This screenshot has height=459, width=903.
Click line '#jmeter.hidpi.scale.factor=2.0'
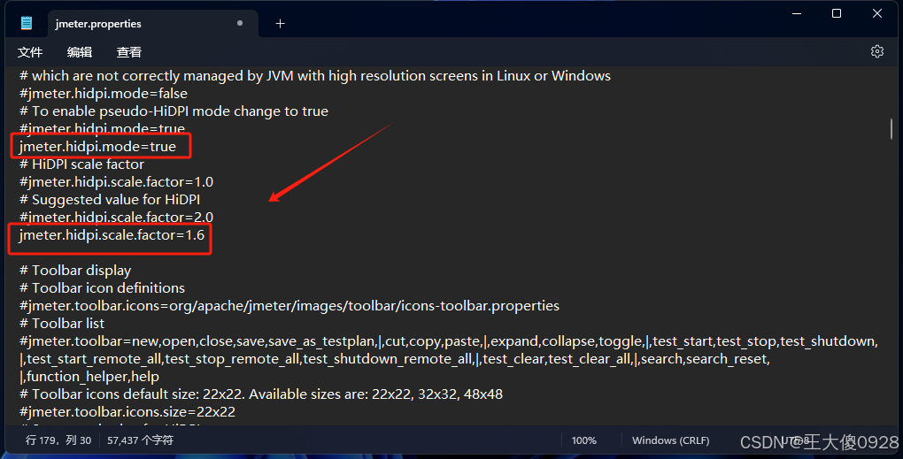pos(116,218)
